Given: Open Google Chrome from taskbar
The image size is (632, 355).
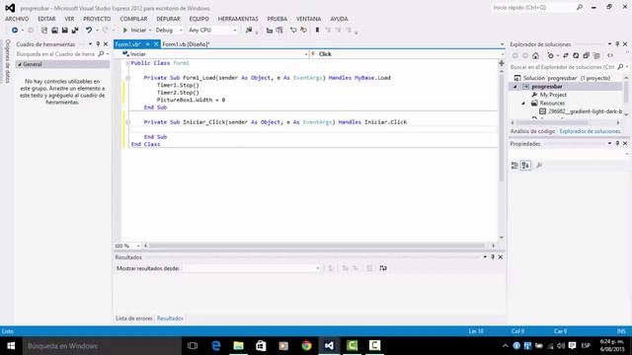Looking at the screenshot, I should [306, 346].
